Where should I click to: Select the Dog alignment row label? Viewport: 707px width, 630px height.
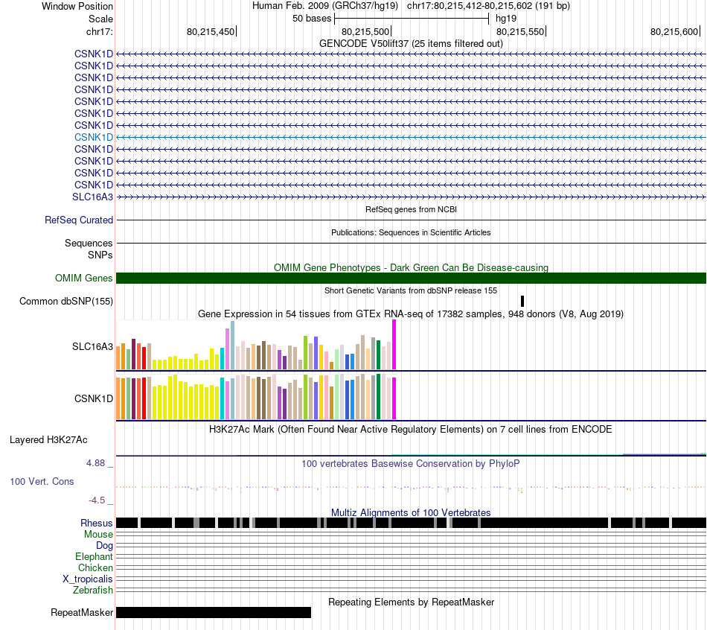click(104, 546)
